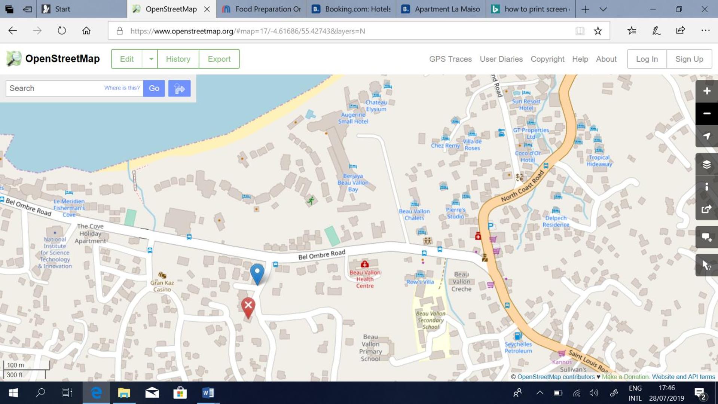Click Website and API terms link
The width and height of the screenshot is (718, 404).
(x=683, y=377)
